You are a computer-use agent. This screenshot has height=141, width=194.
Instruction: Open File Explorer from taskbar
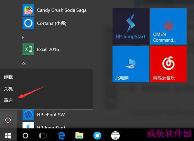click(x=79, y=136)
